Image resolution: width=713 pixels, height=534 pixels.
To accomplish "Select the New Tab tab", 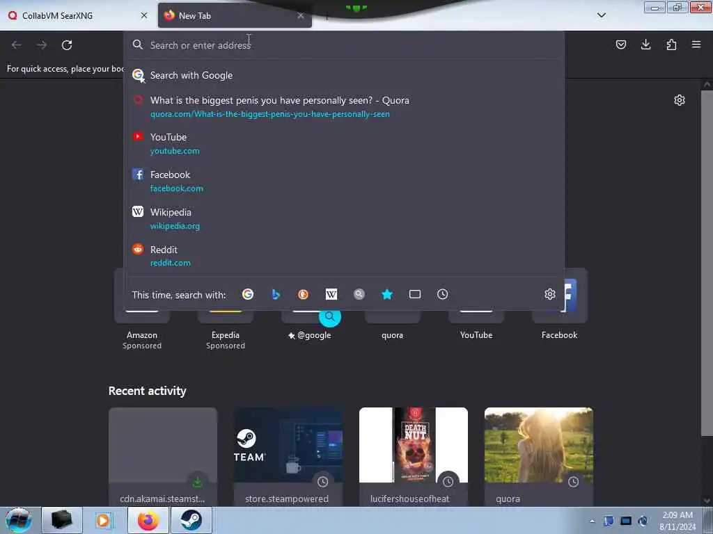I will coord(235,15).
